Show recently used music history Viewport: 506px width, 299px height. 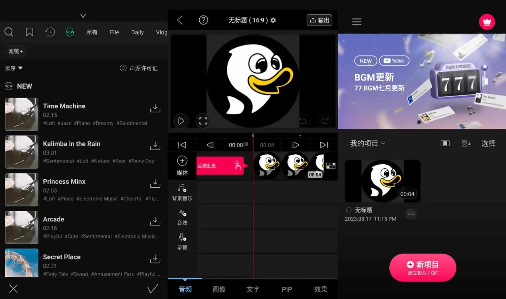(x=50, y=32)
